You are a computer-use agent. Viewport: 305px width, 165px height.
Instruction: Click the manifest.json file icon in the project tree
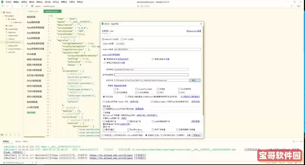click(7, 42)
